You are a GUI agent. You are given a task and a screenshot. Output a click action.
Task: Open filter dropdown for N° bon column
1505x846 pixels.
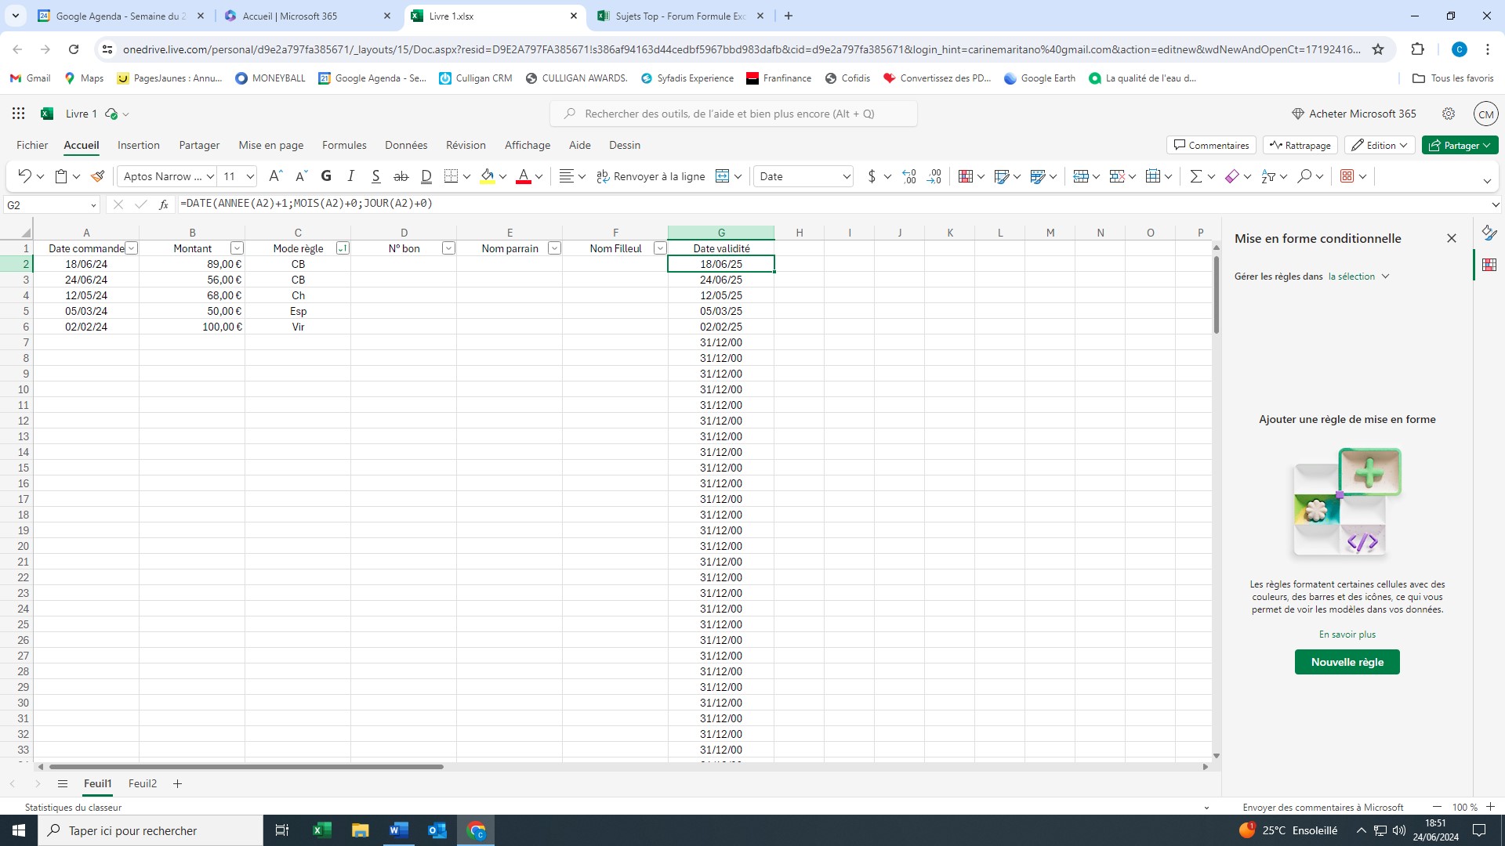pos(448,248)
